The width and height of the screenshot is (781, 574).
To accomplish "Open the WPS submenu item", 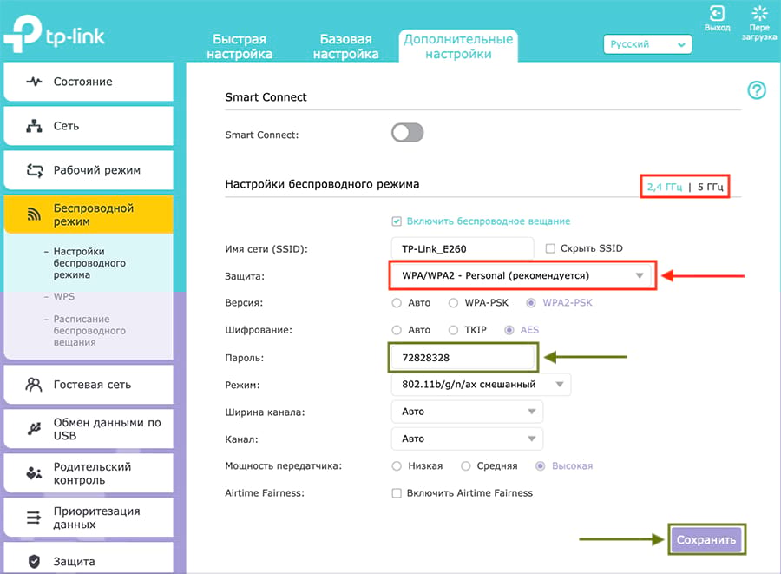I will (63, 296).
